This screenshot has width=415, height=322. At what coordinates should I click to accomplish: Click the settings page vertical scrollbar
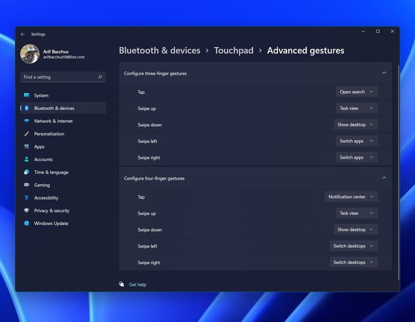pyautogui.click(x=398, y=172)
